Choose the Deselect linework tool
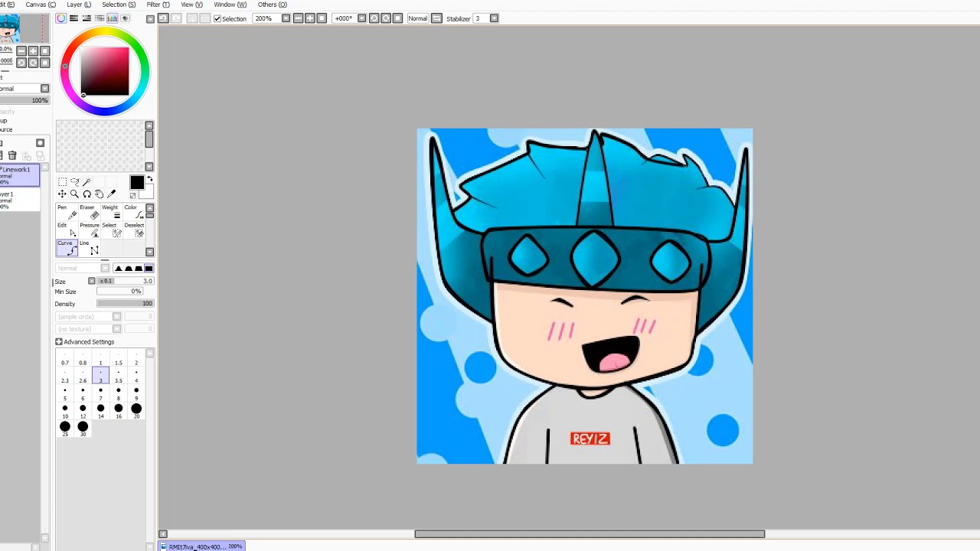Viewport: 980px width, 551px height. point(133,230)
